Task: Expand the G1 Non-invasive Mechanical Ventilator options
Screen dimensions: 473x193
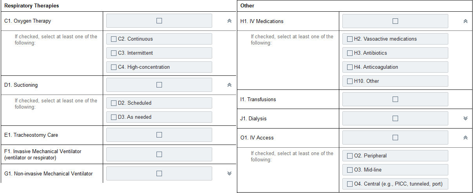Action: [x=229, y=173]
